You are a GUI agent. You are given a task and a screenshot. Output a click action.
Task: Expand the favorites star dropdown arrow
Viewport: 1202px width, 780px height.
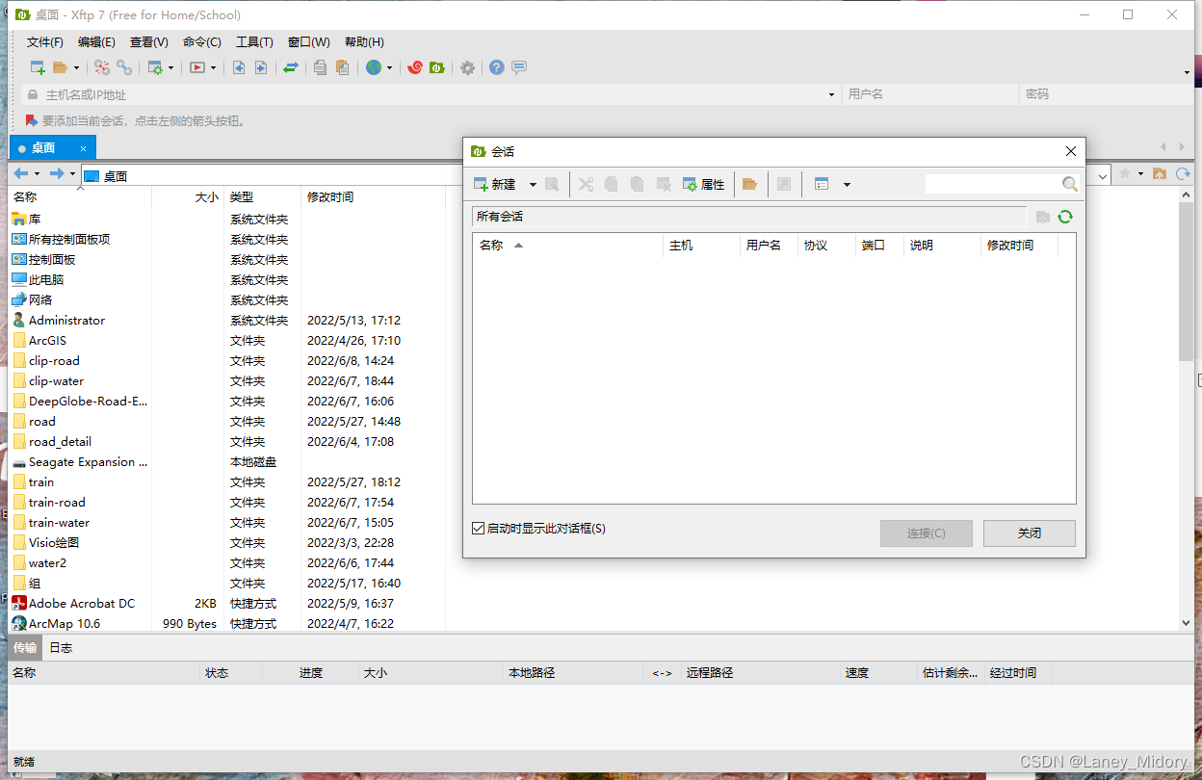tap(1140, 174)
